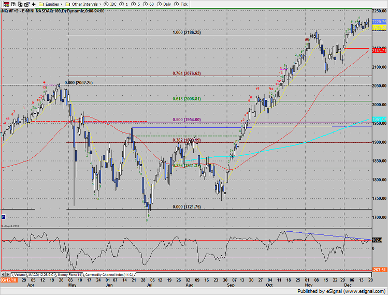Viewport: 388px width, 295px height.
Task: Click the -263.51 CCI value tag
Action: click(379, 270)
